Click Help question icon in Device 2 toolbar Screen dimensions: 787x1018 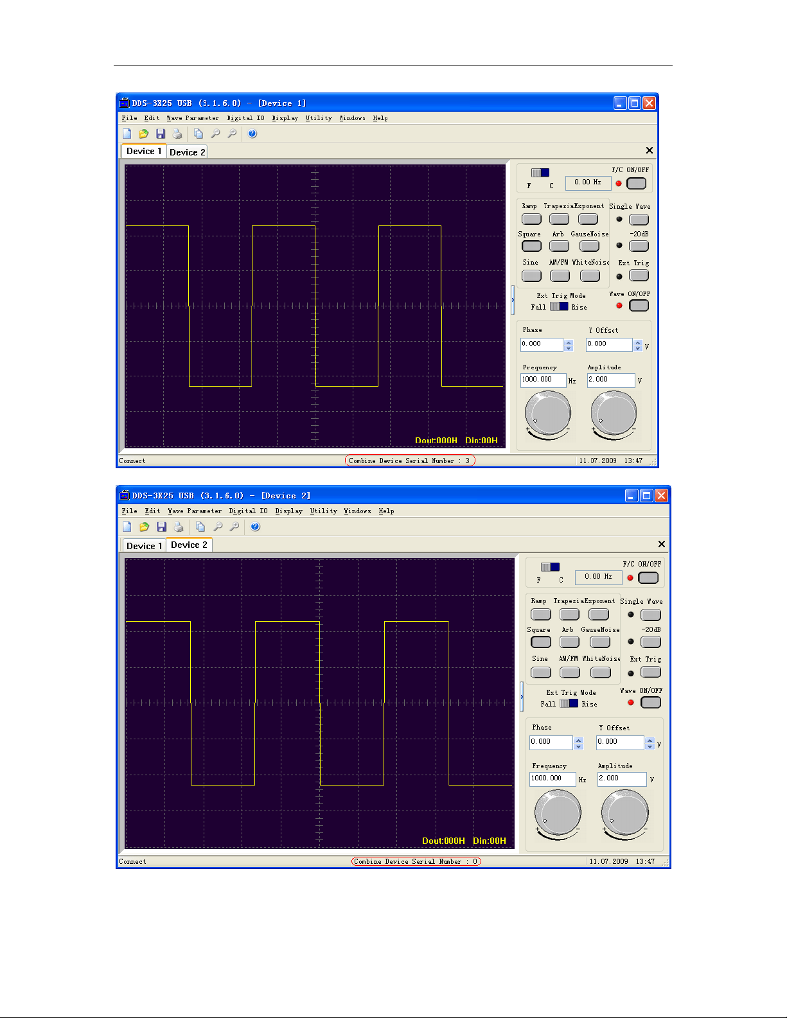coord(256,527)
